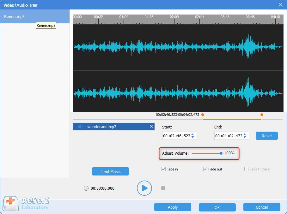287x214 pixels.
Task: Click the End time input field
Action: [232, 136]
